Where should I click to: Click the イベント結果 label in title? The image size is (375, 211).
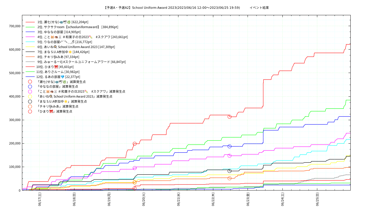tap(259, 8)
